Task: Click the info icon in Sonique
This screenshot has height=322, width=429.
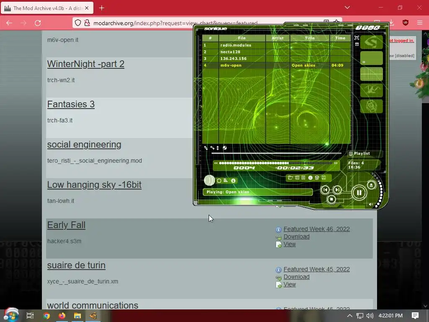Action: click(233, 181)
